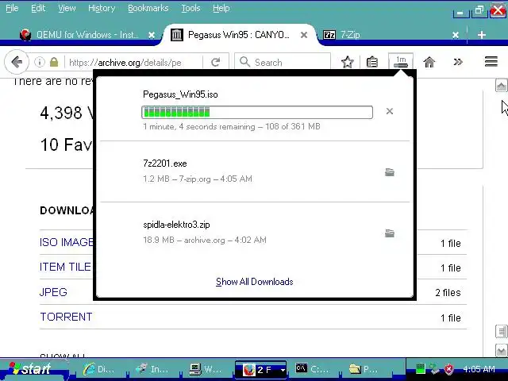This screenshot has width=508, height=381.
Task: Close the QEMU for Windows tab
Action: [152, 35]
